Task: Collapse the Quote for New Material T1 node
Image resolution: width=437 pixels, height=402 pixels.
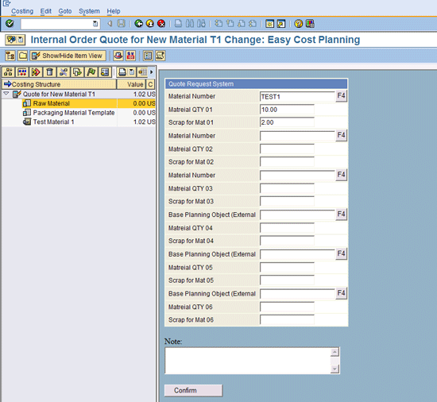Action: click(x=6, y=94)
